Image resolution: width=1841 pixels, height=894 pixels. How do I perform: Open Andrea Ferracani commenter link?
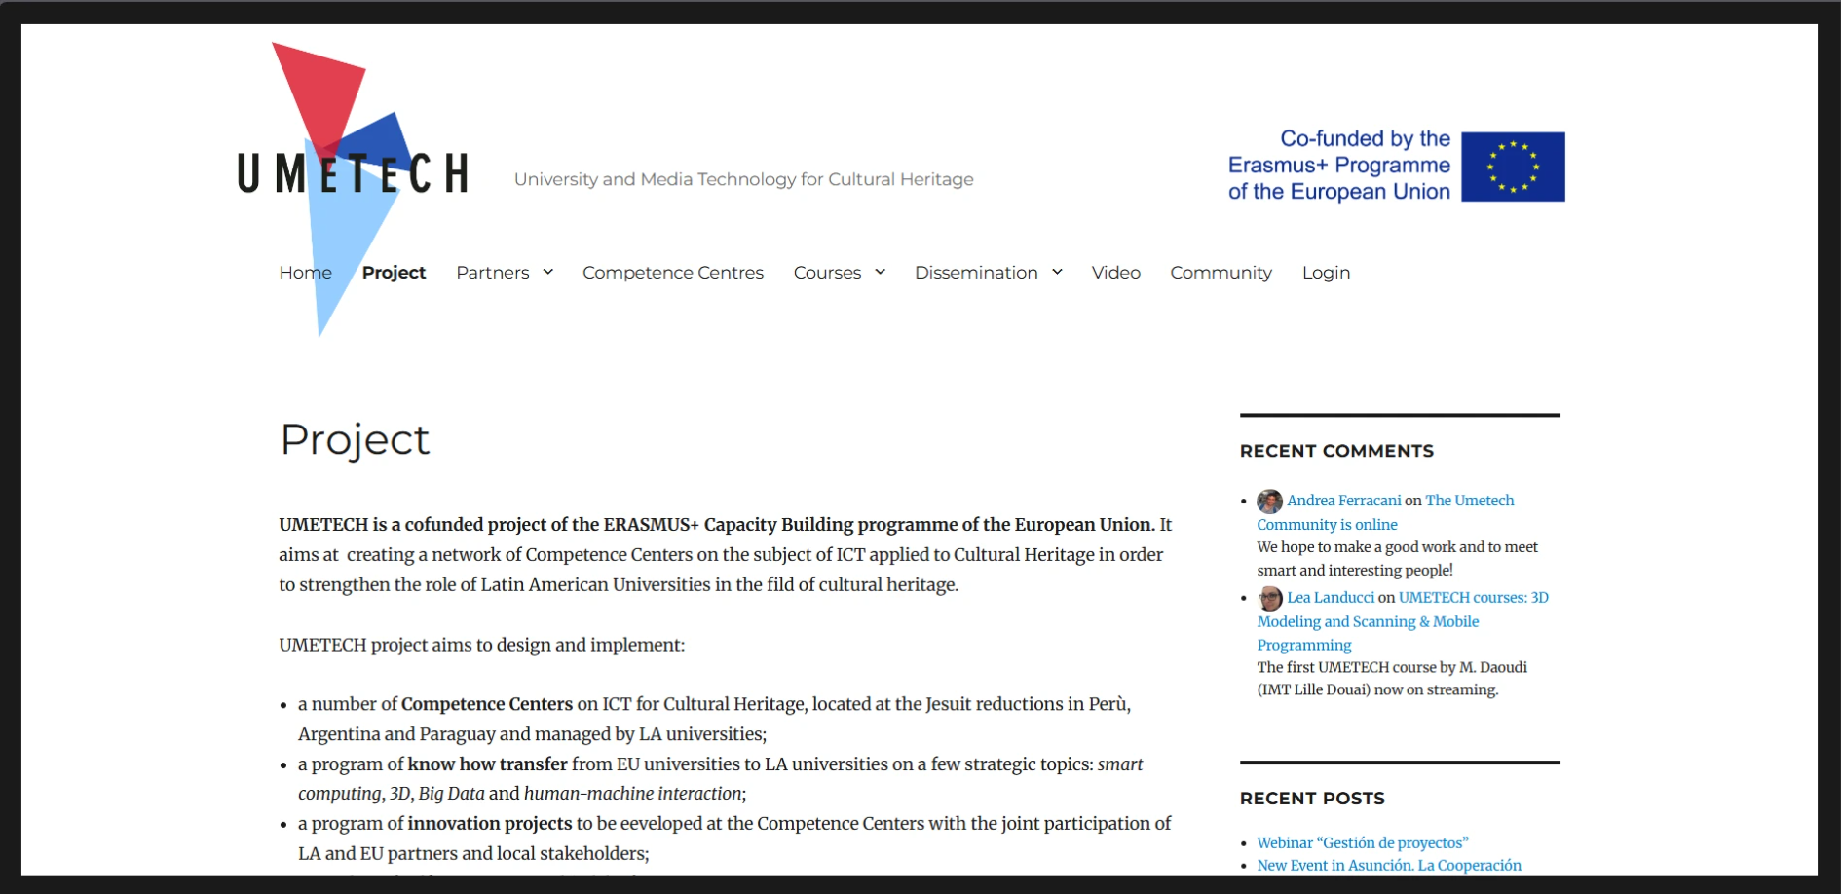1343,501
